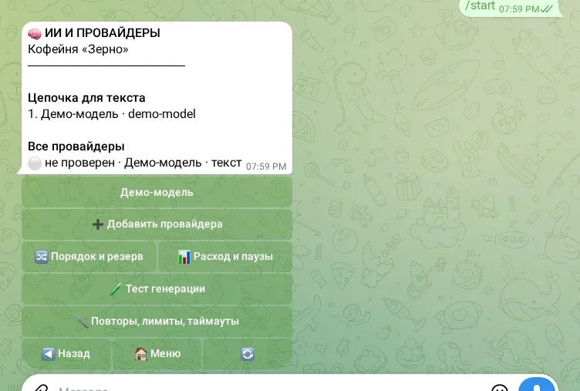Go back with the Назад button

pos(66,354)
